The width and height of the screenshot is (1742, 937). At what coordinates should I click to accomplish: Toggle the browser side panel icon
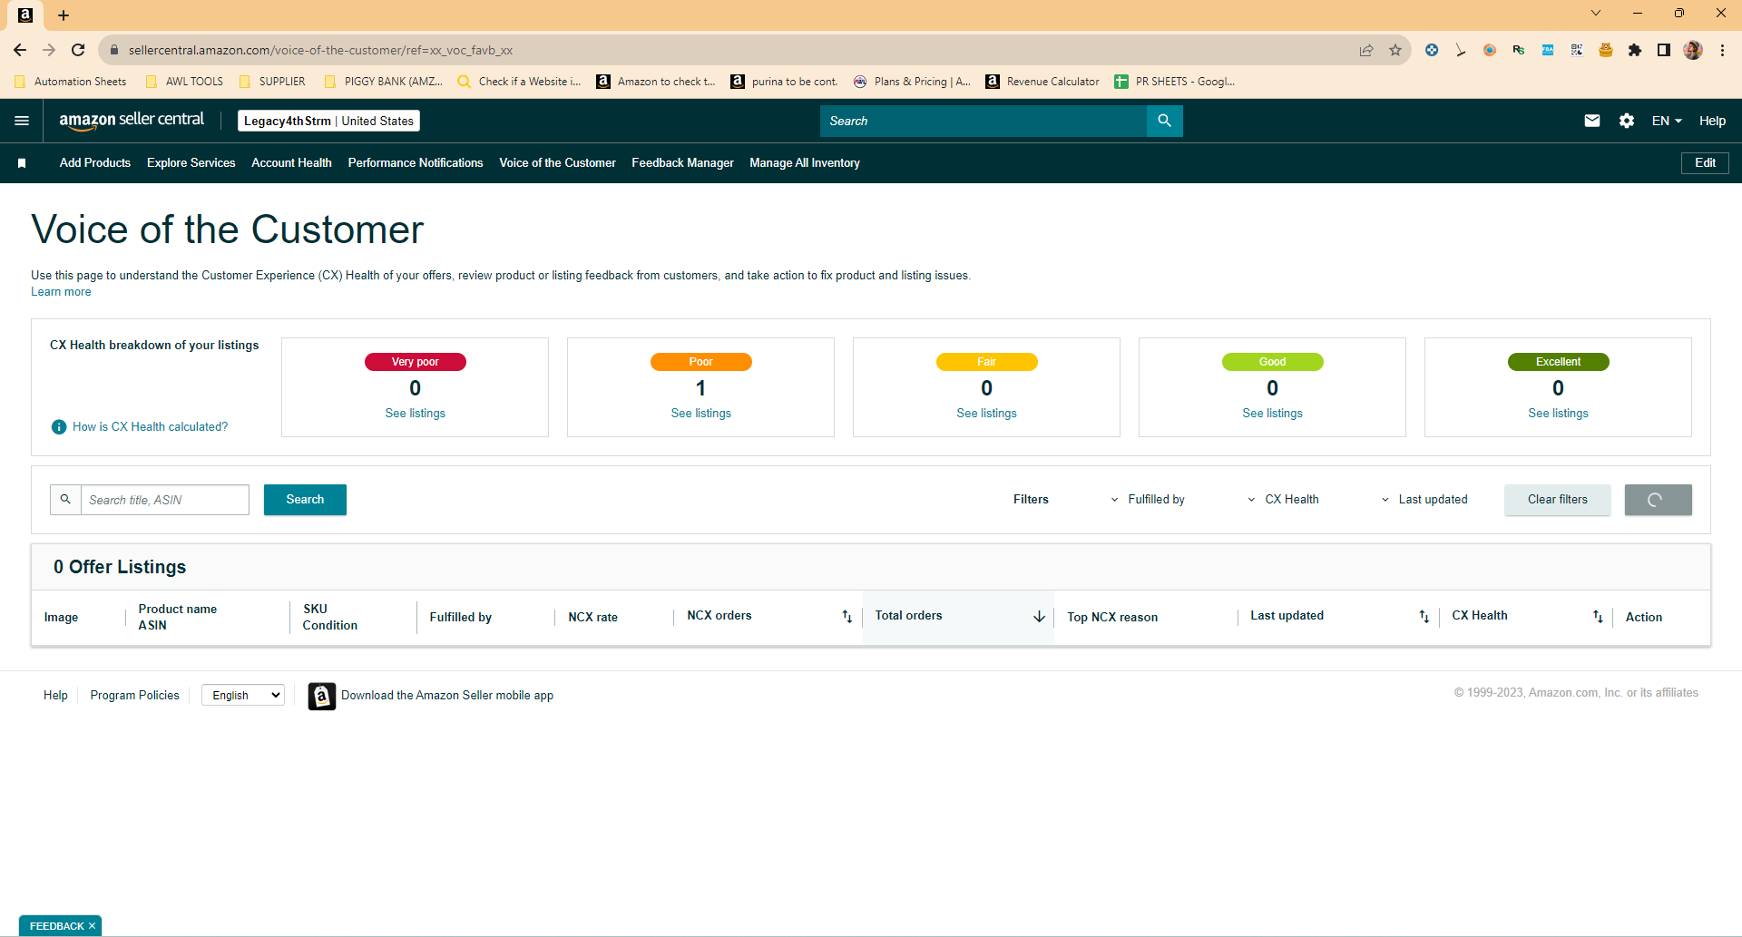[x=1664, y=50]
